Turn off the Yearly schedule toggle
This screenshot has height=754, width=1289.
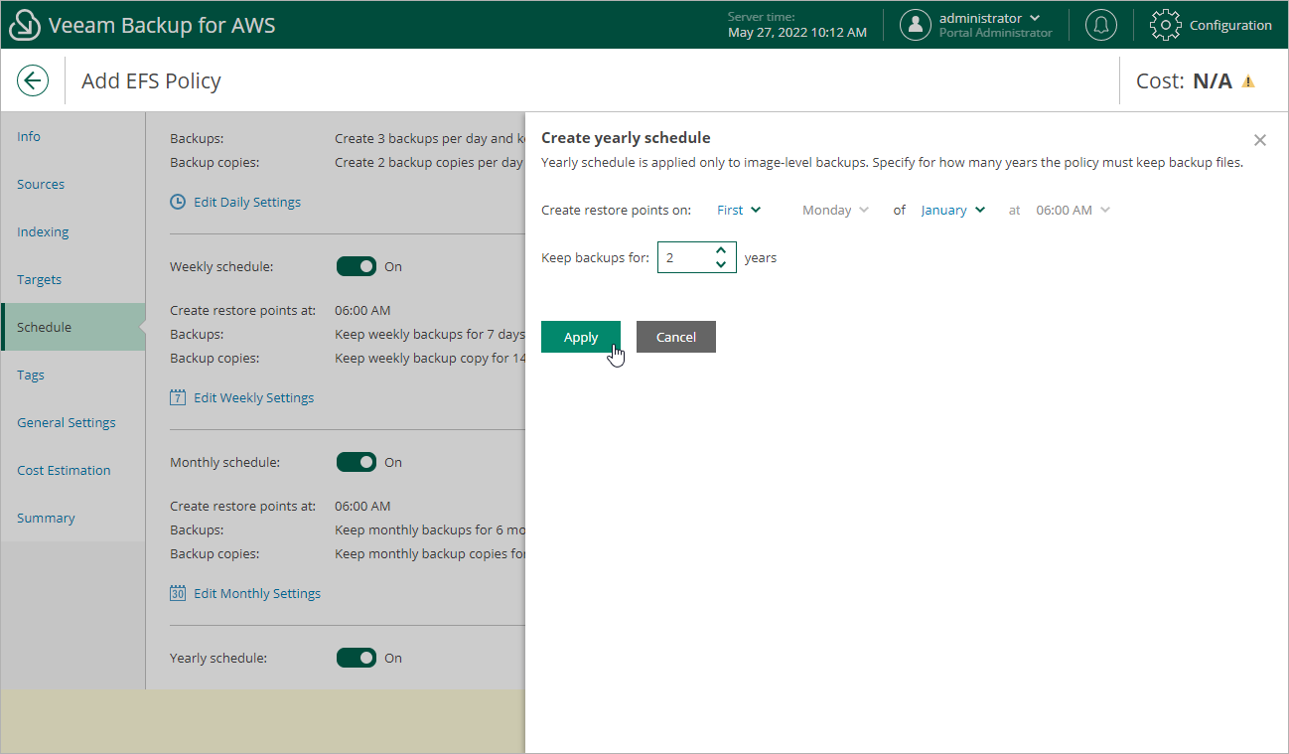[357, 658]
